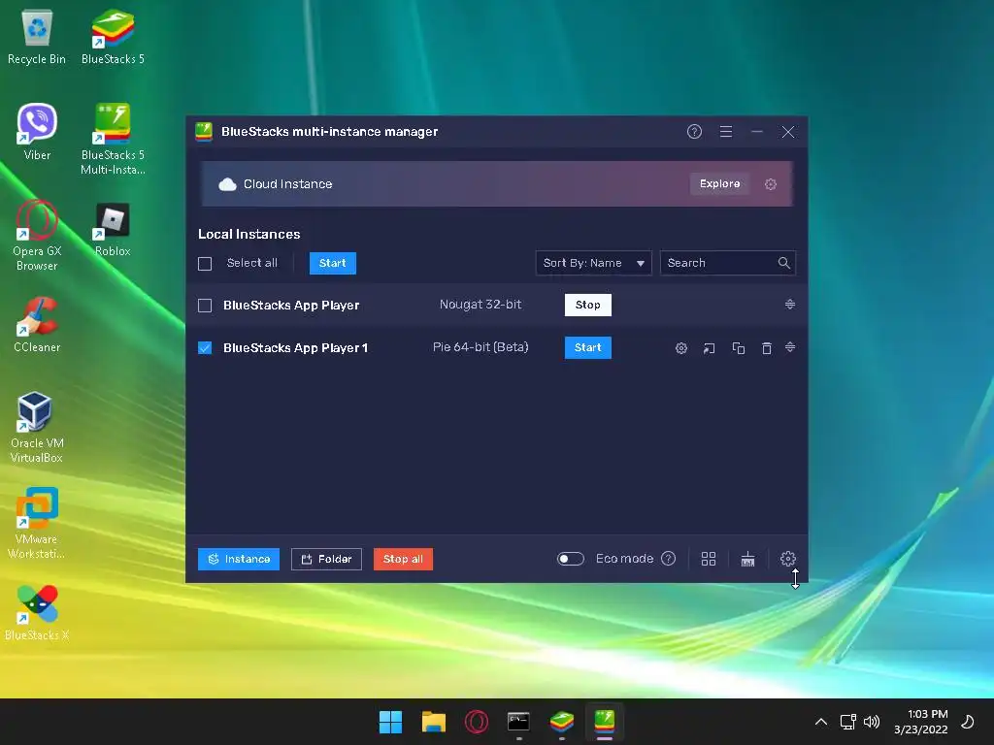The width and height of the screenshot is (994, 745).
Task: Click the BlueStacks App Player 1 name text
Action: [295, 348]
